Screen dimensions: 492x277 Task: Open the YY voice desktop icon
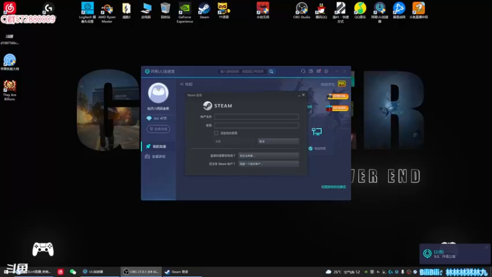coord(223,10)
